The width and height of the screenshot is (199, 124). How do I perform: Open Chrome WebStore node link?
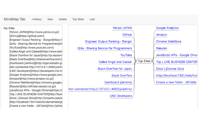[169, 42]
